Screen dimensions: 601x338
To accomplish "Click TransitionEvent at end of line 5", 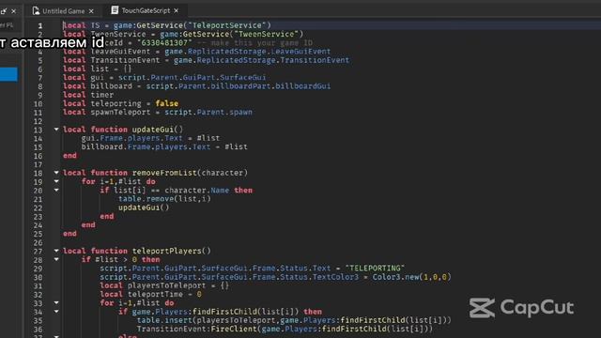I will 315,60.
